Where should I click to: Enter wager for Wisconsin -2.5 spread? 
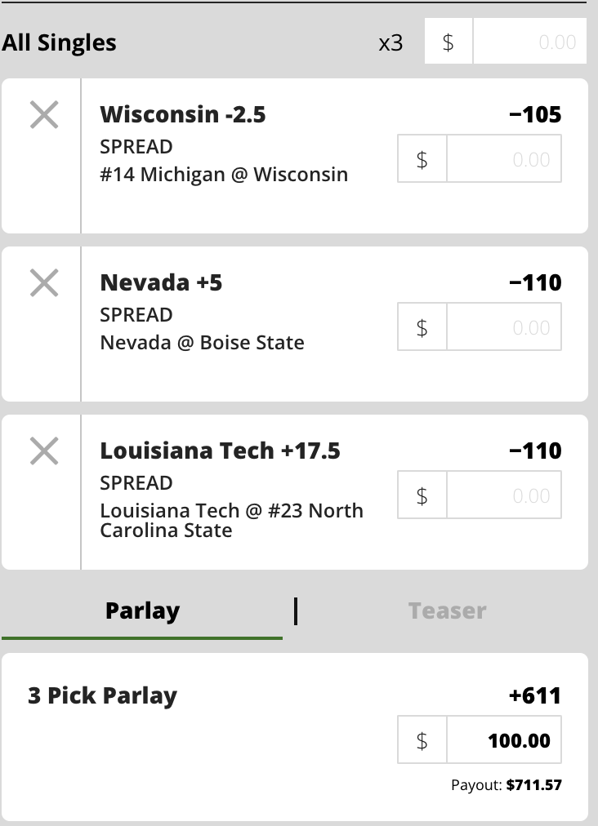click(x=504, y=159)
